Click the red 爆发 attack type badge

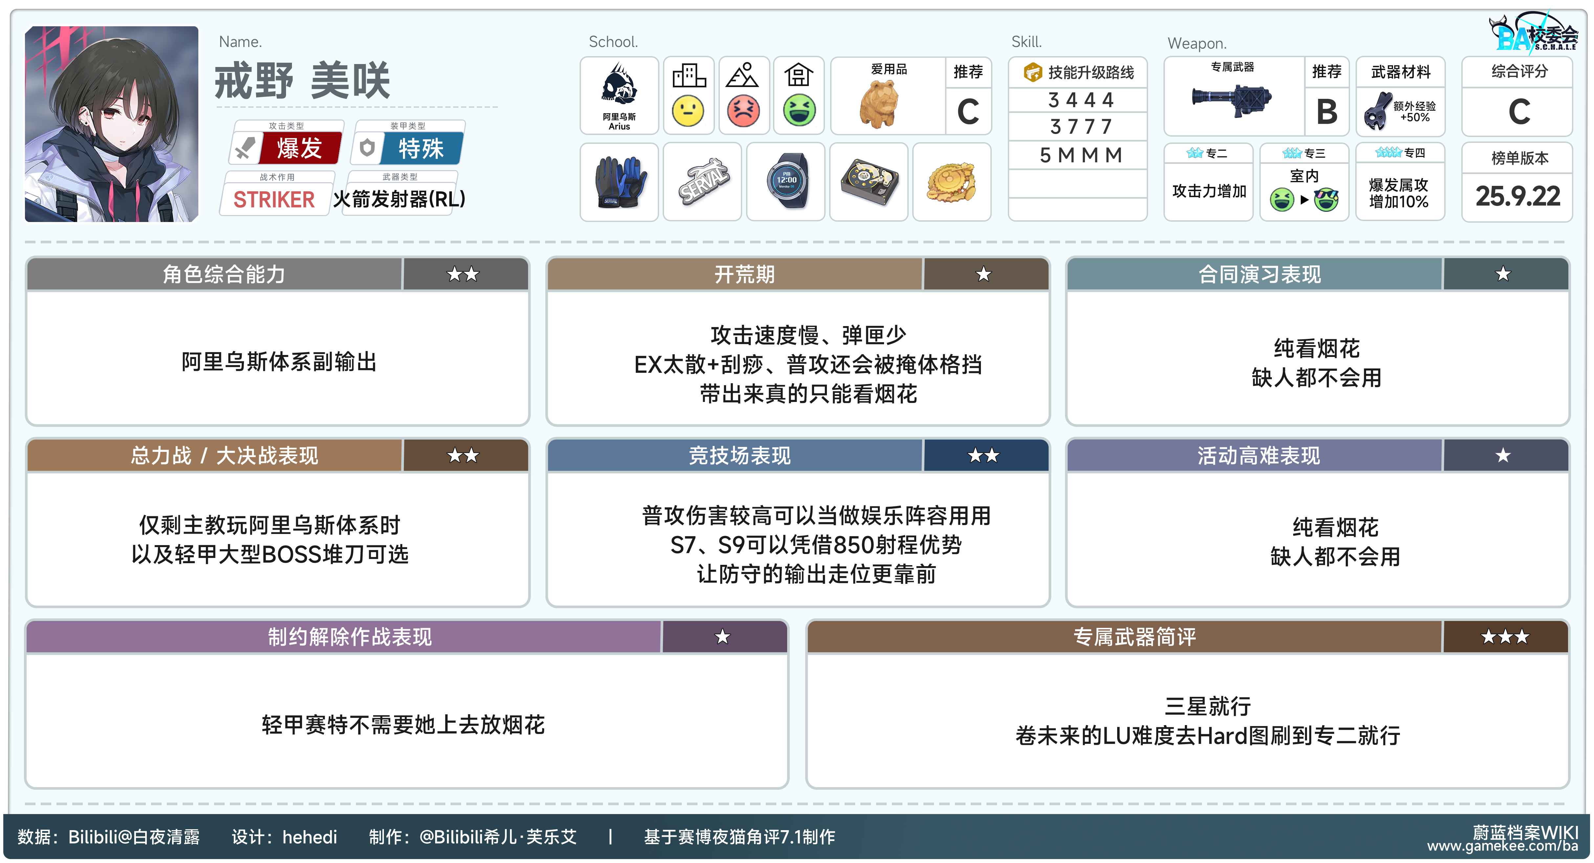pos(299,148)
